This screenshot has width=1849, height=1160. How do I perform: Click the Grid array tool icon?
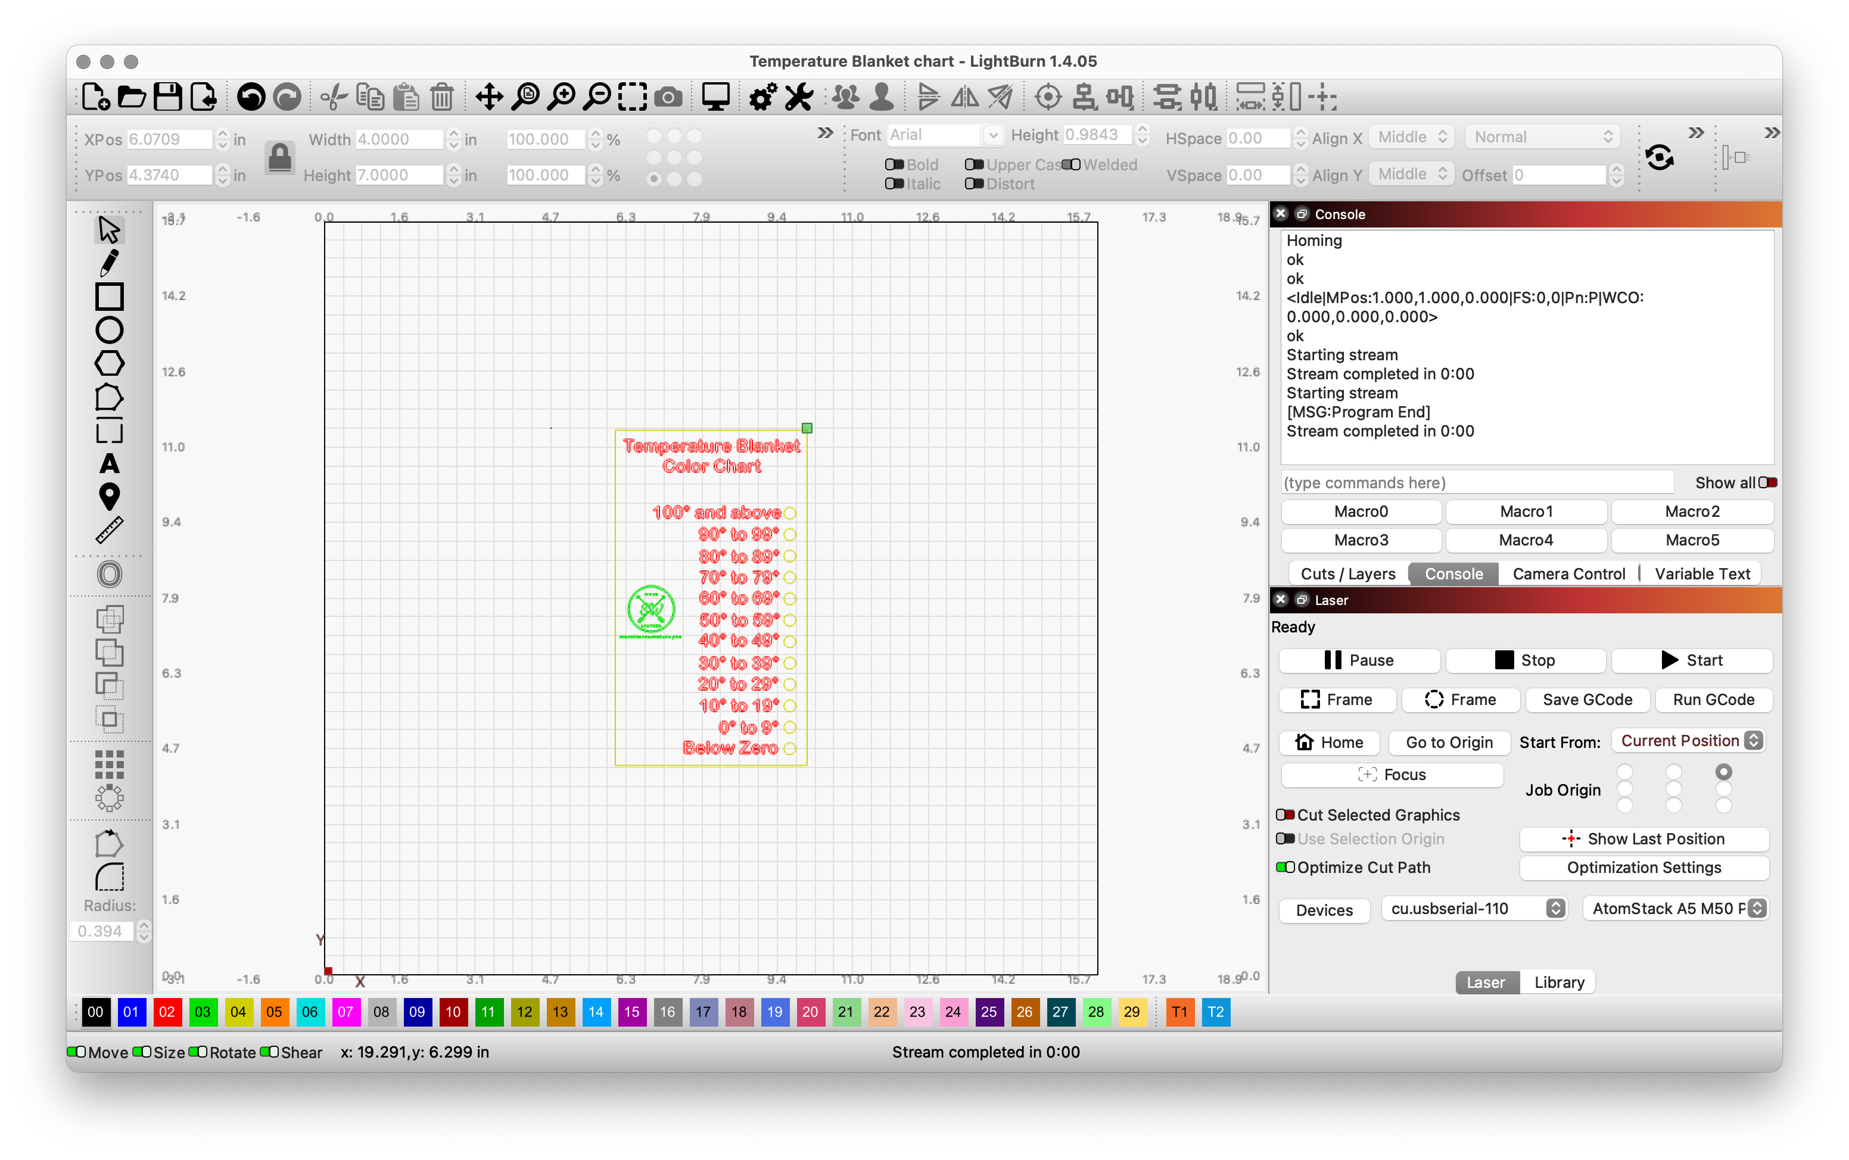click(109, 764)
